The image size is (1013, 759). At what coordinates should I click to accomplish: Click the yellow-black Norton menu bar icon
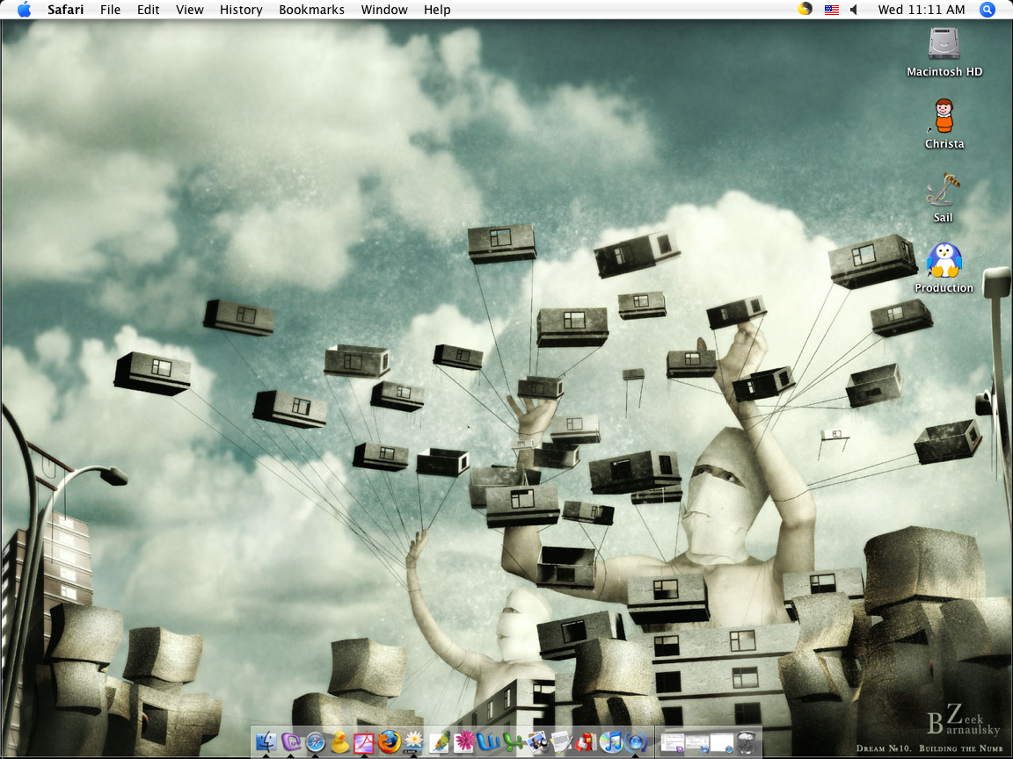pyautogui.click(x=805, y=9)
